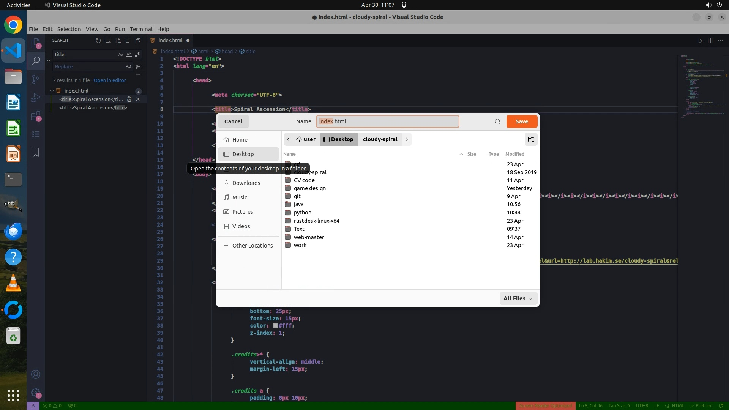Viewport: 729px width, 410px height.
Task: Open the Terminal menu
Action: pyautogui.click(x=141, y=29)
